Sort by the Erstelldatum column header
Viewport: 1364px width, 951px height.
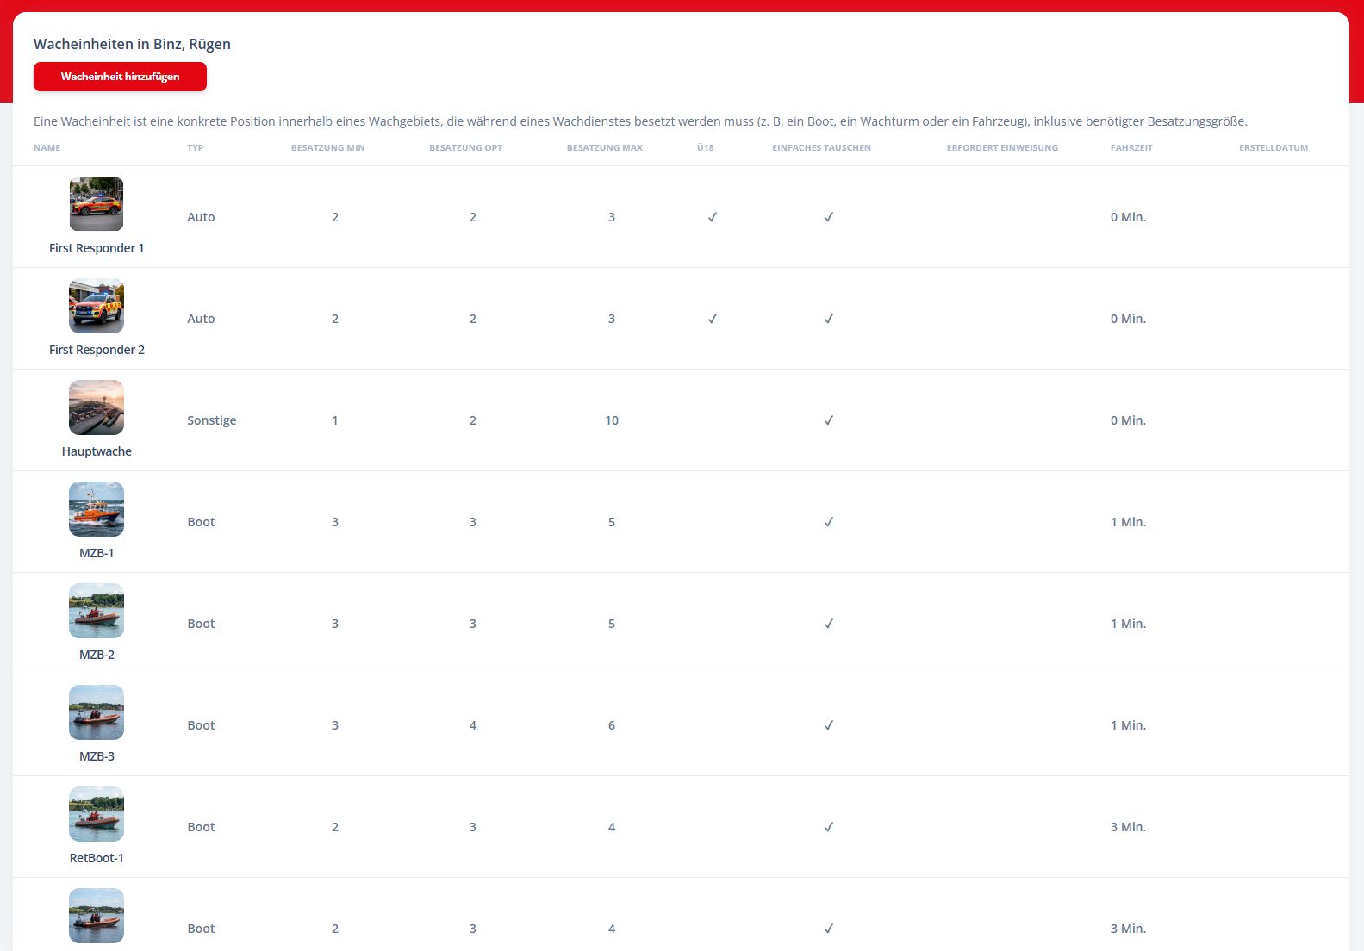[1274, 148]
